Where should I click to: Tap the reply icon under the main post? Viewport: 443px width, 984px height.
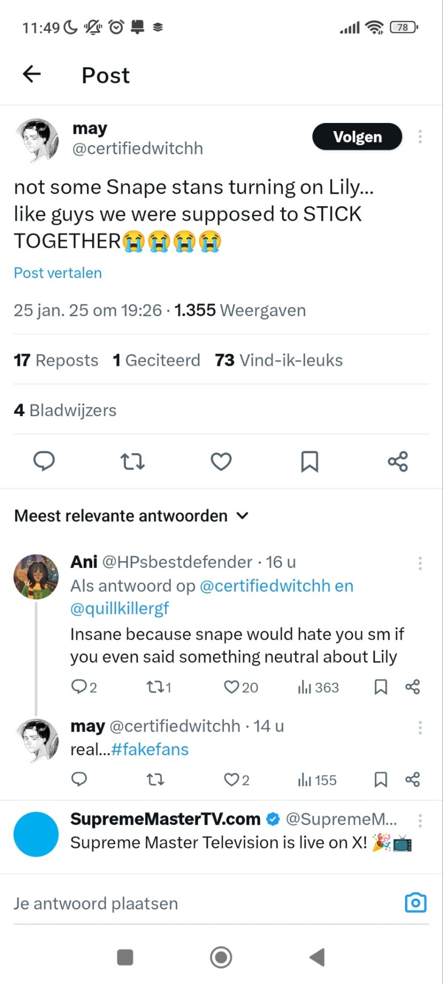pyautogui.click(x=44, y=461)
